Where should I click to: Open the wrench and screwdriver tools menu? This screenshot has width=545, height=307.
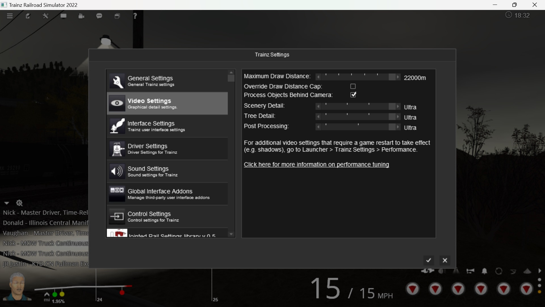(x=45, y=16)
